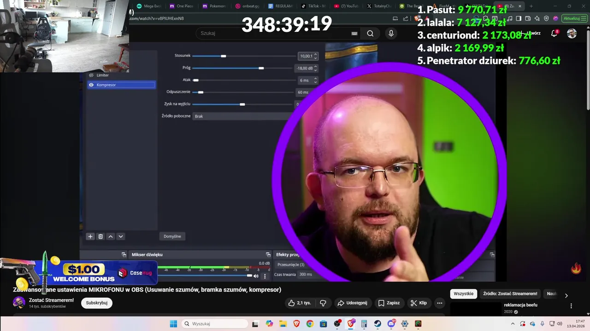Like the video with thumbs-up

(299, 303)
